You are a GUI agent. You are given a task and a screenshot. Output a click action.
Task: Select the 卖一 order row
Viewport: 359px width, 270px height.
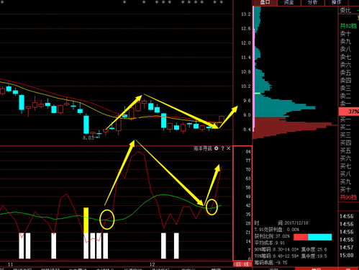tap(345, 104)
